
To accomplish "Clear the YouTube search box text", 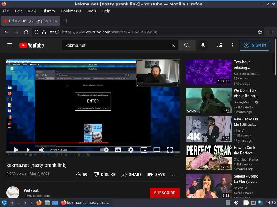I will (173, 45).
